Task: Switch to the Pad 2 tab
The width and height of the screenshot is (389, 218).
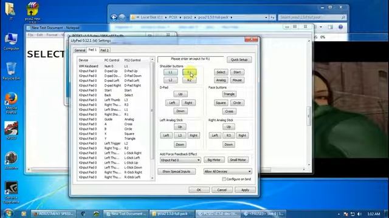Action: pyautogui.click(x=105, y=50)
